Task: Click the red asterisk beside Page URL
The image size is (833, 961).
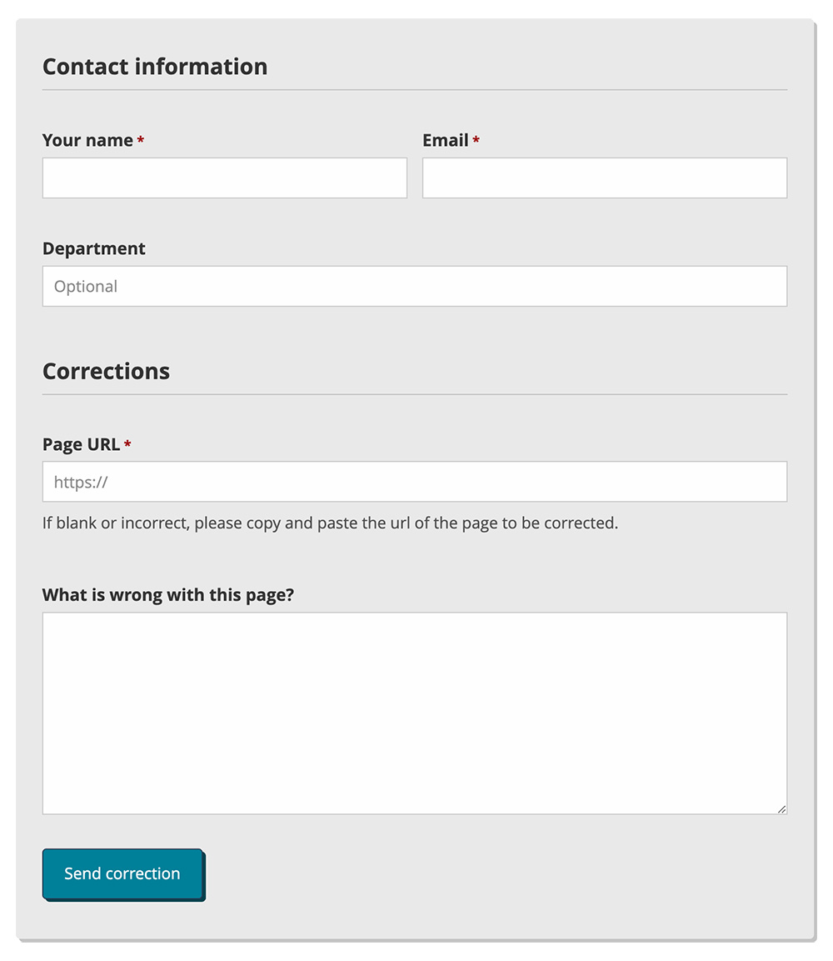Action: 127,444
